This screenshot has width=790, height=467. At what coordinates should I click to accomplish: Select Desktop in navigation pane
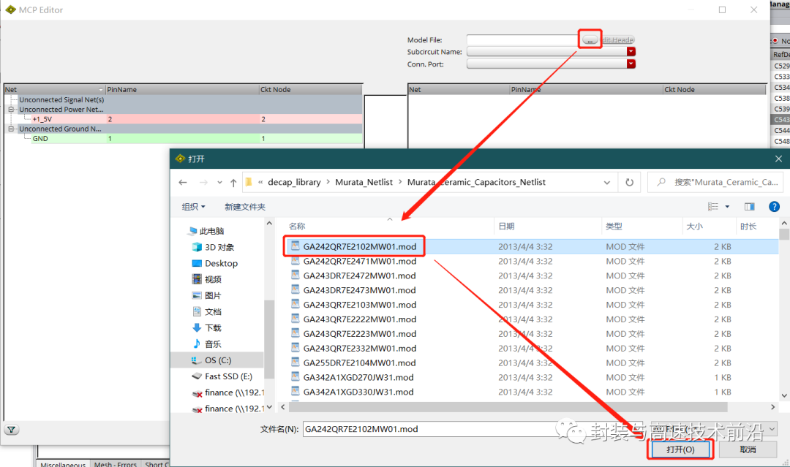(221, 263)
